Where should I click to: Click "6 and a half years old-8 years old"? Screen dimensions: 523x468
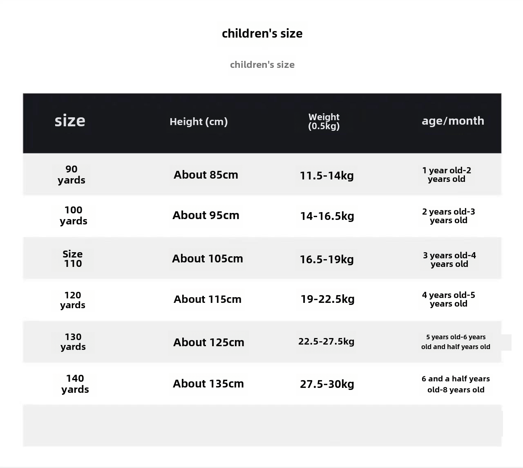pyautogui.click(x=456, y=384)
